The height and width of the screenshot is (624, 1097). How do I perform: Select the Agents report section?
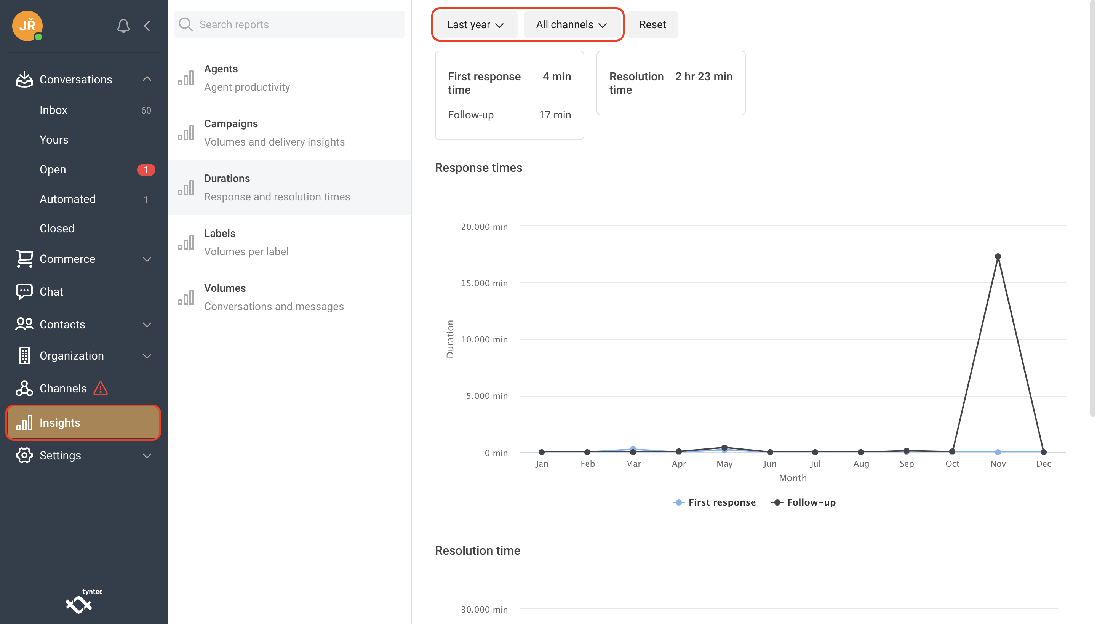click(x=289, y=78)
